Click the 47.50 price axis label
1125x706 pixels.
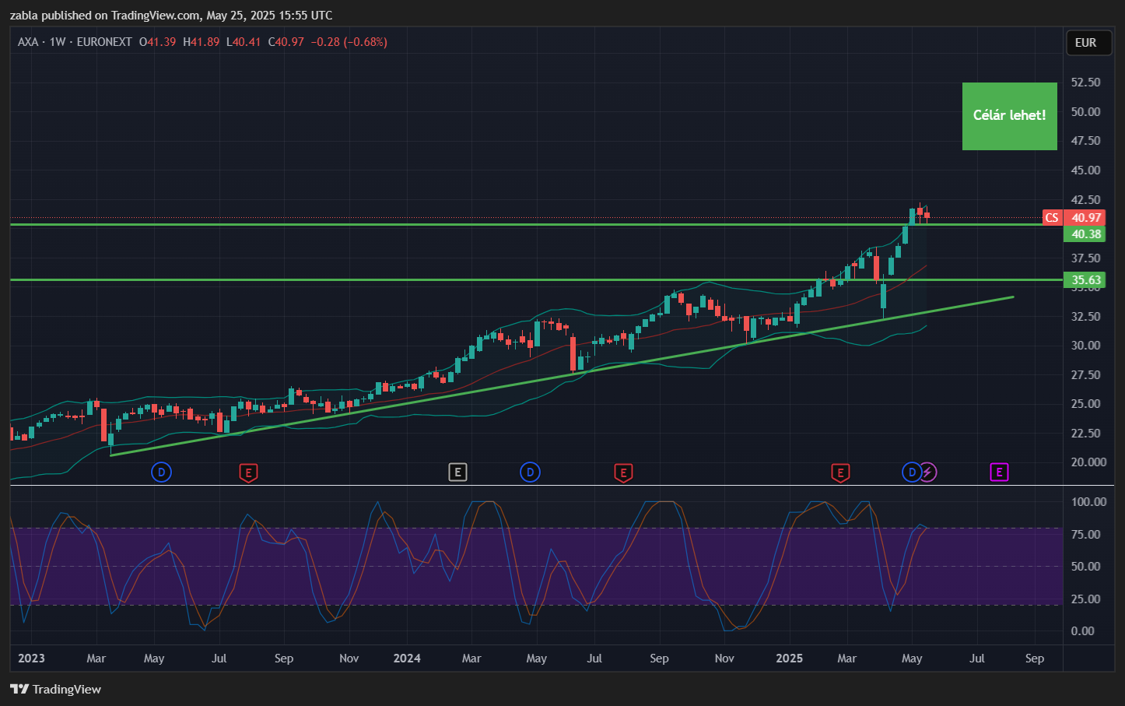point(1086,141)
